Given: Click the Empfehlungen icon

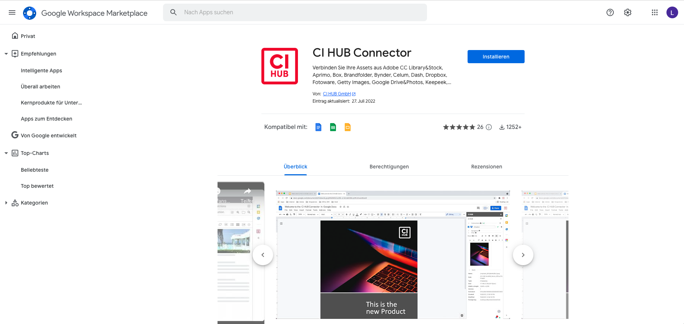Looking at the screenshot, I should (x=15, y=54).
